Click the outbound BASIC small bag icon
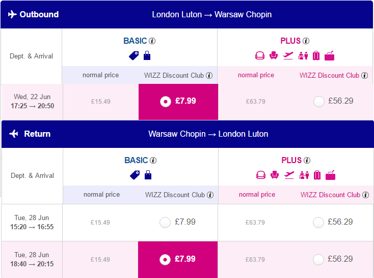Image resolution: width=374 pixels, height=278 pixels. [x=147, y=55]
